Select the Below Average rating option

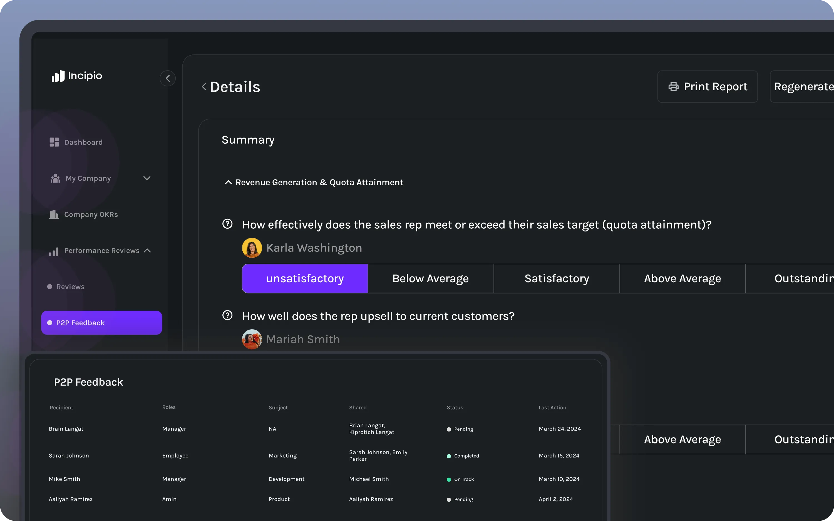tap(430, 278)
